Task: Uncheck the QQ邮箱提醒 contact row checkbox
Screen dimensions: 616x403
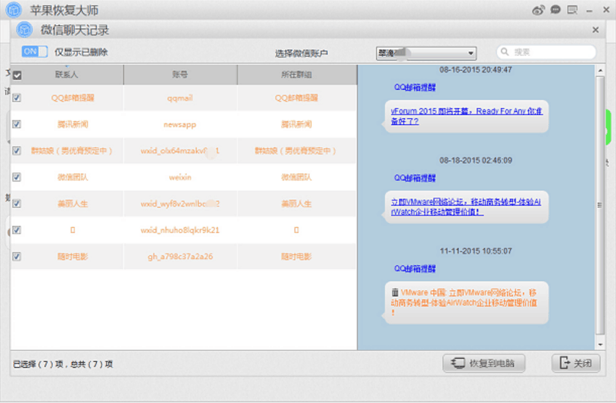Action: point(17,98)
